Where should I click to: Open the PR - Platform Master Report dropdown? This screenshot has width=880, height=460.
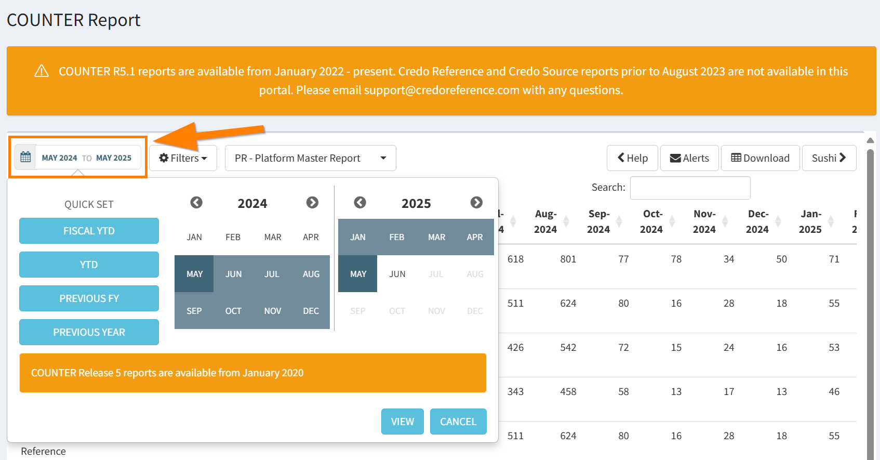coord(310,158)
